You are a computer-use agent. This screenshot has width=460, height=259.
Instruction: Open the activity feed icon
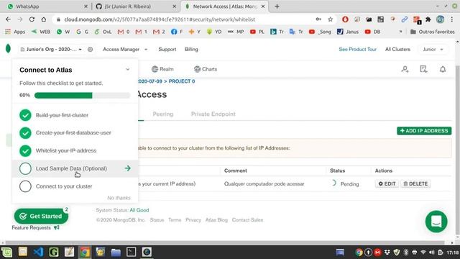pyautogui.click(x=423, y=69)
